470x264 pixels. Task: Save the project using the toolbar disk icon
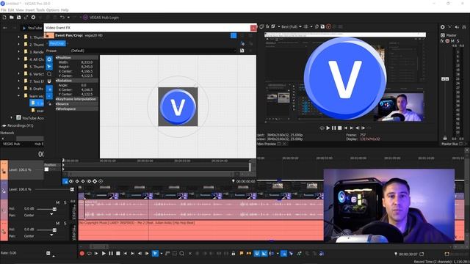(18, 18)
